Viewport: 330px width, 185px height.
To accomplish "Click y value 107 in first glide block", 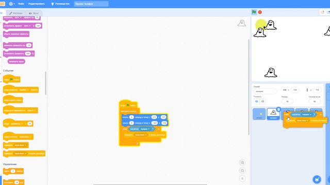I will pos(163,117).
